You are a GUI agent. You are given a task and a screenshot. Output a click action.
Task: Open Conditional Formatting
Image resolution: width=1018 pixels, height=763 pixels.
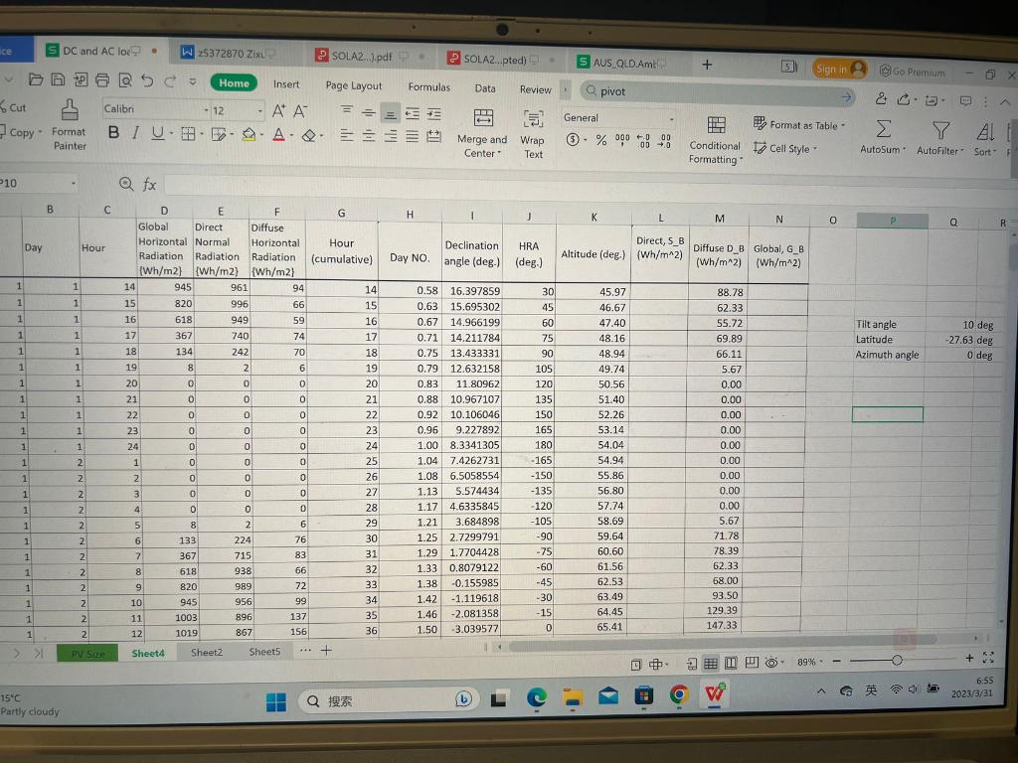pos(715,139)
